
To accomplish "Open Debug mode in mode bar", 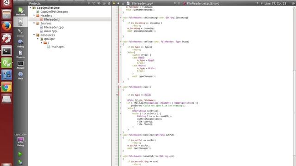I will coord(20,43).
